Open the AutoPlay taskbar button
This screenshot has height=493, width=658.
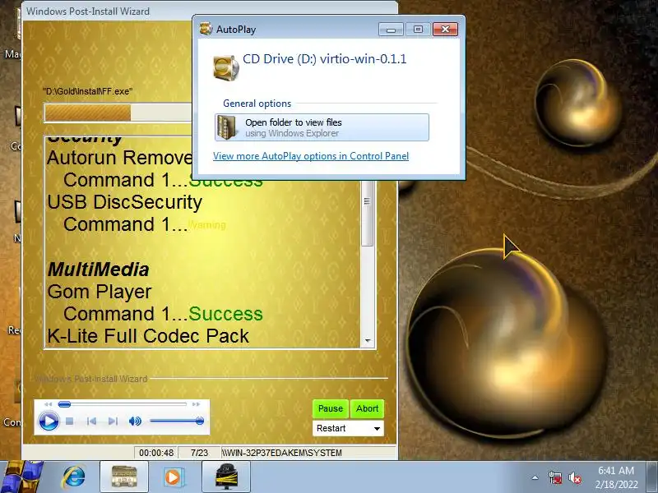pos(124,477)
